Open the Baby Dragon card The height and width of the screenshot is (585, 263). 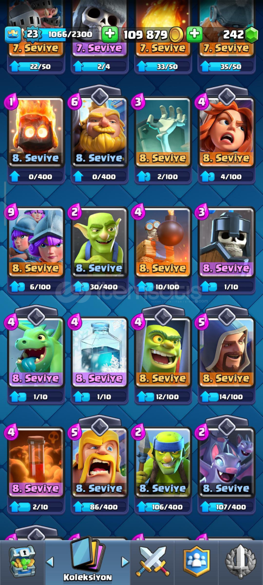coord(36,352)
